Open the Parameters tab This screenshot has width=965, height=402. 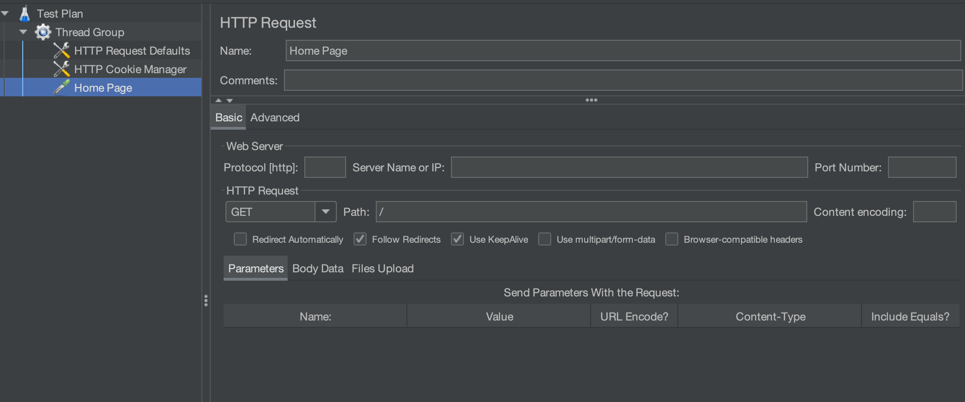[x=256, y=269]
